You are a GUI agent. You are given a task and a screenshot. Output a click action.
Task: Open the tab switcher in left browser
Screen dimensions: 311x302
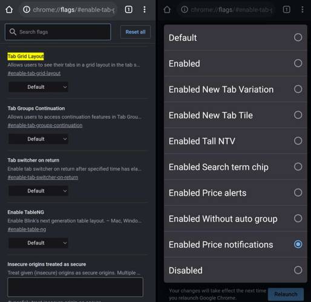click(x=128, y=10)
